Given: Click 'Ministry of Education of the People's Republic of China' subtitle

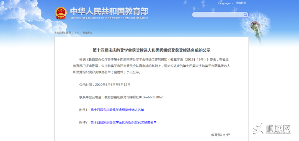Looking at the screenshot, I should tap(109, 18).
